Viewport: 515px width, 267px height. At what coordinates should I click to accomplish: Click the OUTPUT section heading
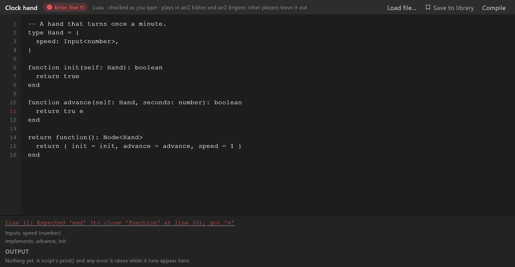[x=17, y=252]
